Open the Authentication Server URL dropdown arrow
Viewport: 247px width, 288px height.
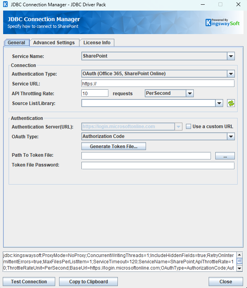click(178, 127)
